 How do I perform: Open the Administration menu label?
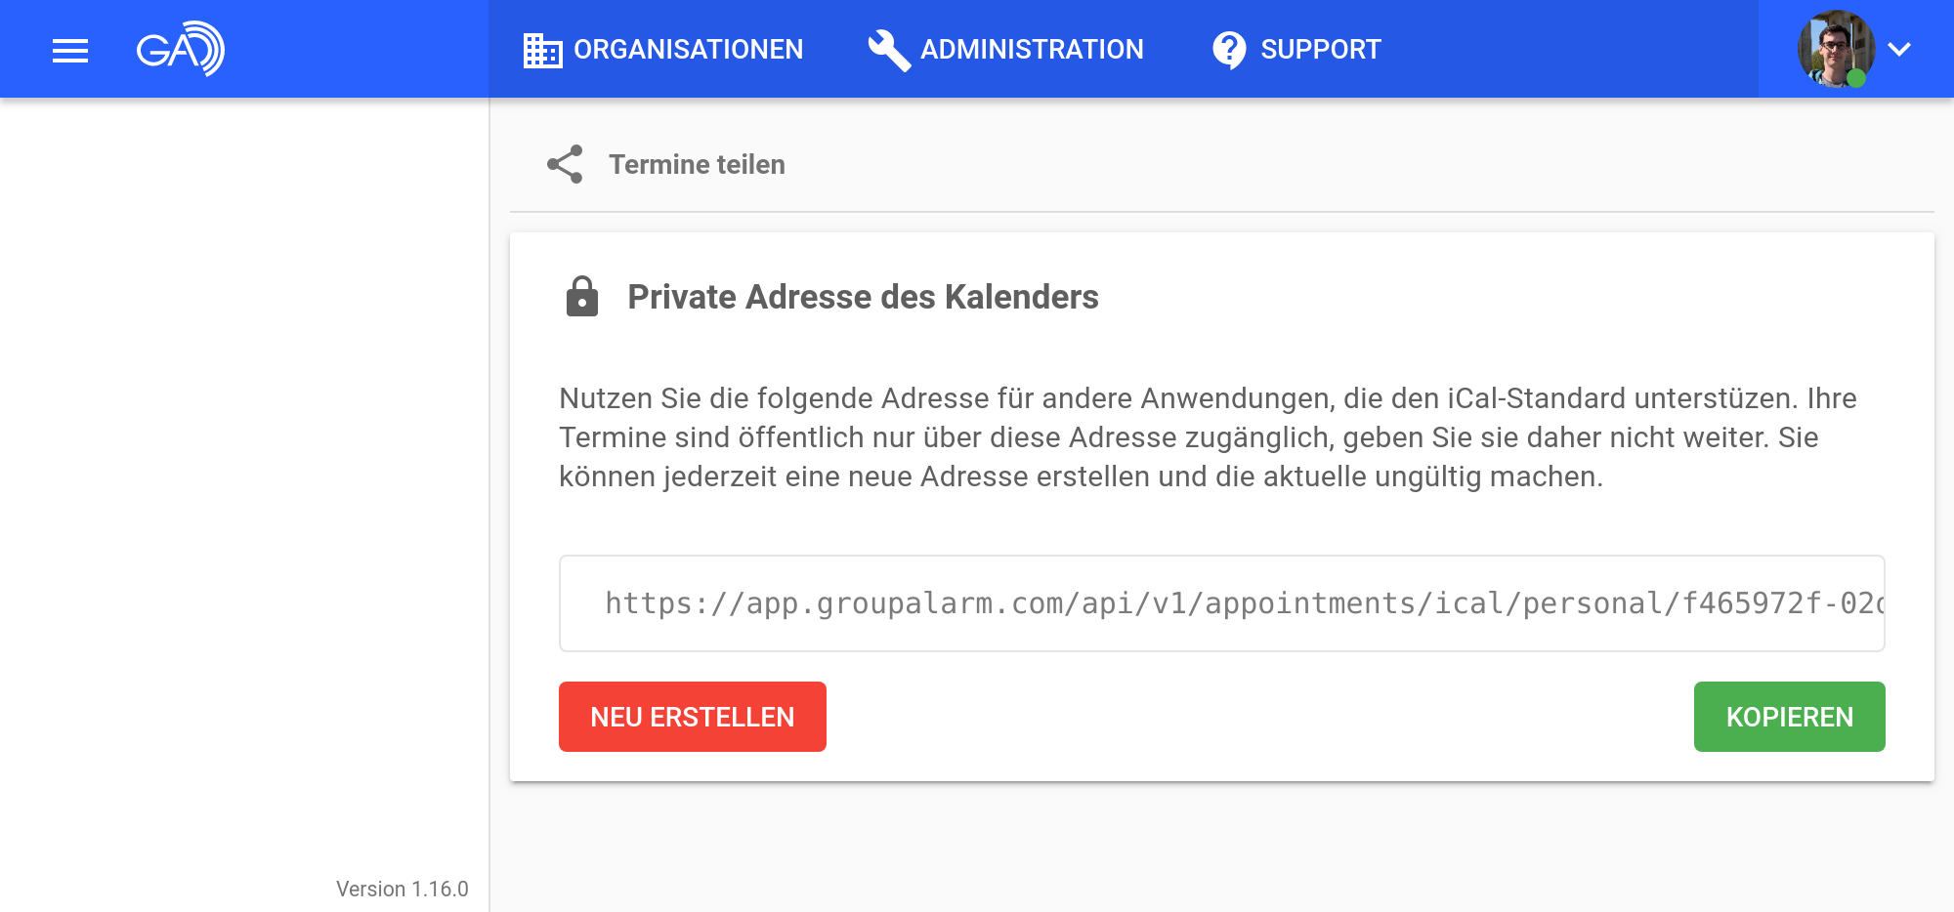pyautogui.click(x=1032, y=50)
